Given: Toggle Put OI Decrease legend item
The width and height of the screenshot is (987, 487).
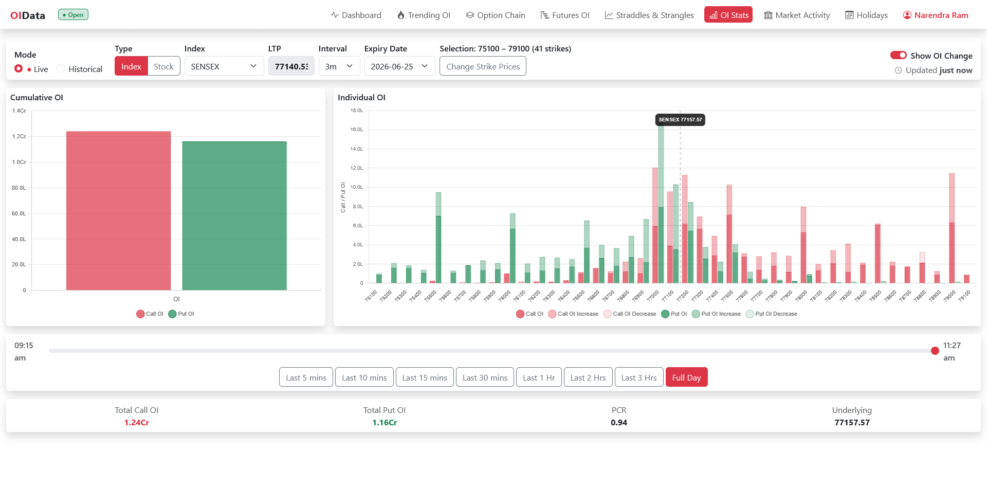Looking at the screenshot, I should 772,314.
